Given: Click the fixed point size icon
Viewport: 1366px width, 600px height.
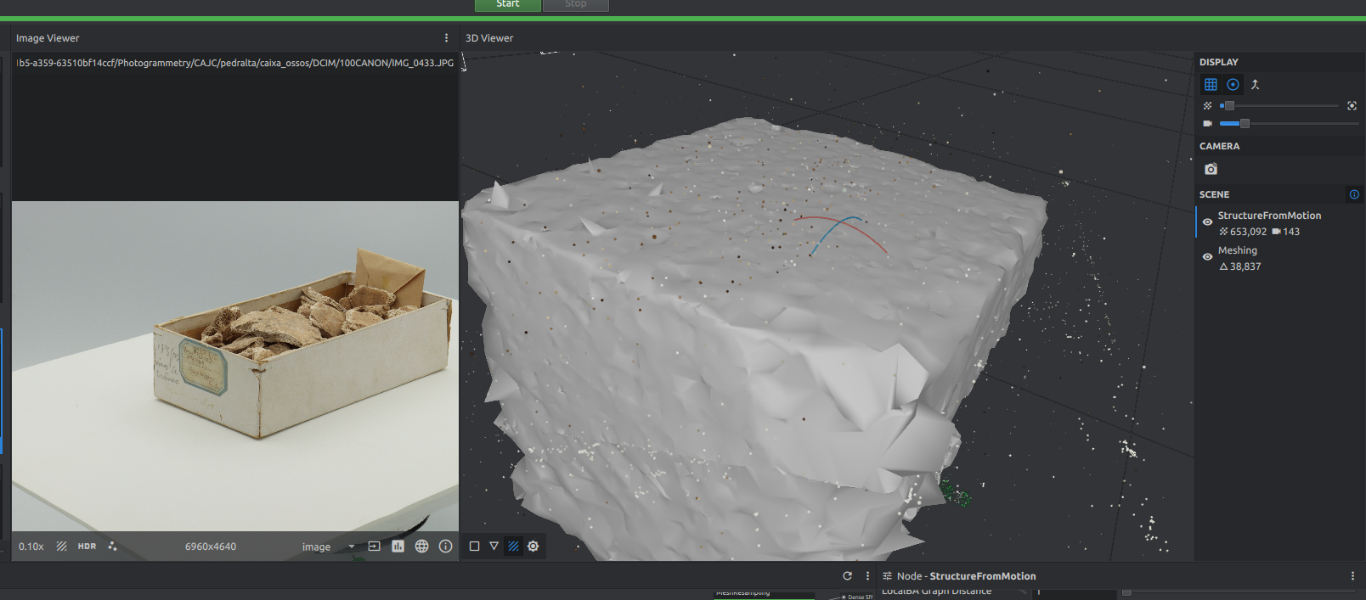Looking at the screenshot, I should [x=1352, y=106].
